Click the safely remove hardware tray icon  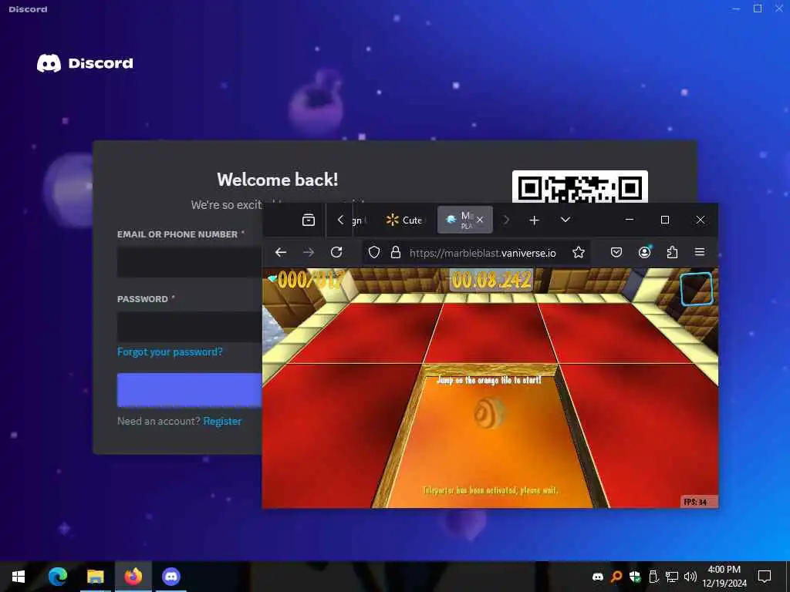point(653,577)
